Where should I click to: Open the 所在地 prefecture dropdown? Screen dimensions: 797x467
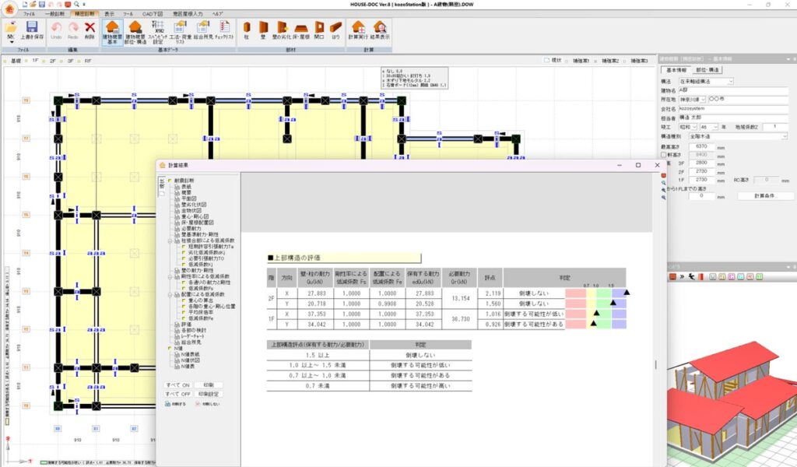(x=692, y=99)
